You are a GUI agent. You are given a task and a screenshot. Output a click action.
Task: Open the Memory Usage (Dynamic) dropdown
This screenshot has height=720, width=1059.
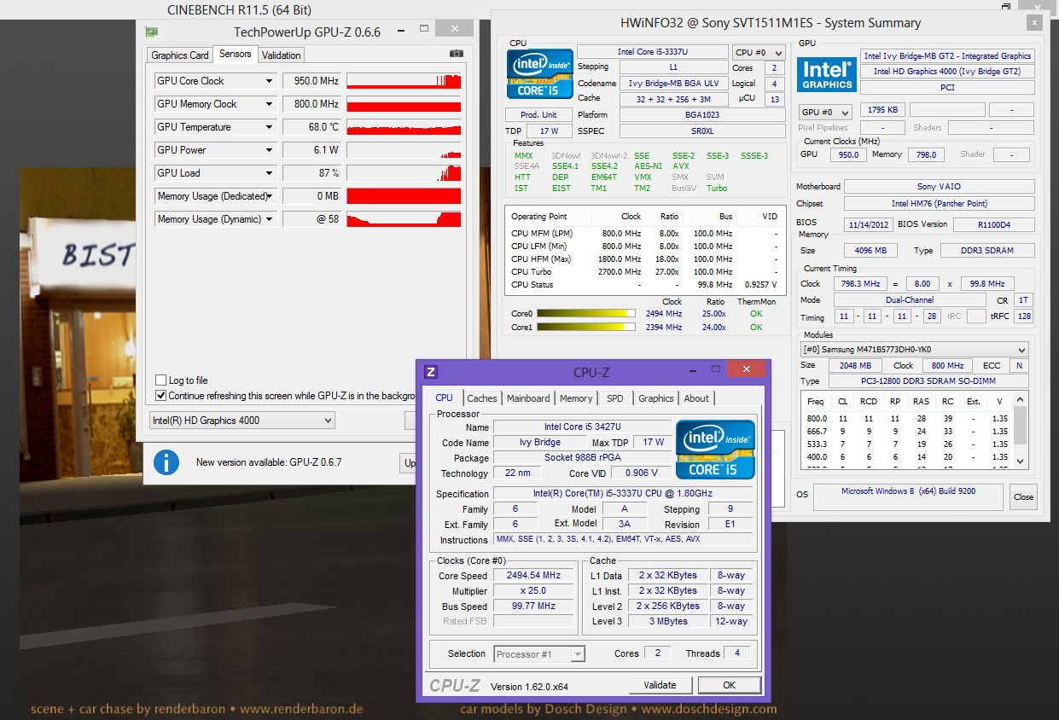(x=270, y=219)
